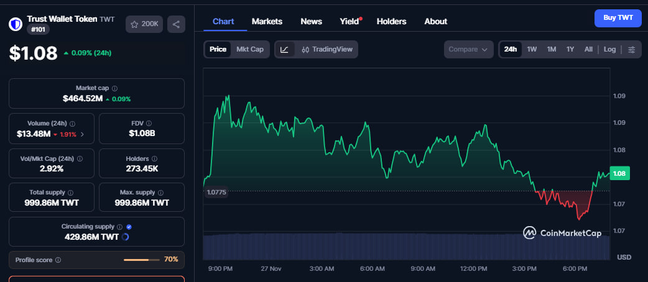Switch to TradingView chart mode

[326, 49]
